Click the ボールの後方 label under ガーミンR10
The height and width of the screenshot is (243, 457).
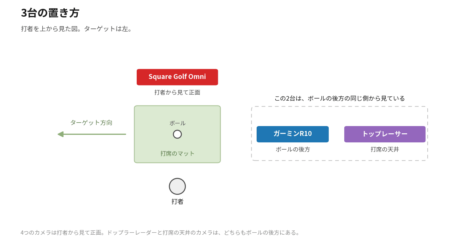coord(293,149)
